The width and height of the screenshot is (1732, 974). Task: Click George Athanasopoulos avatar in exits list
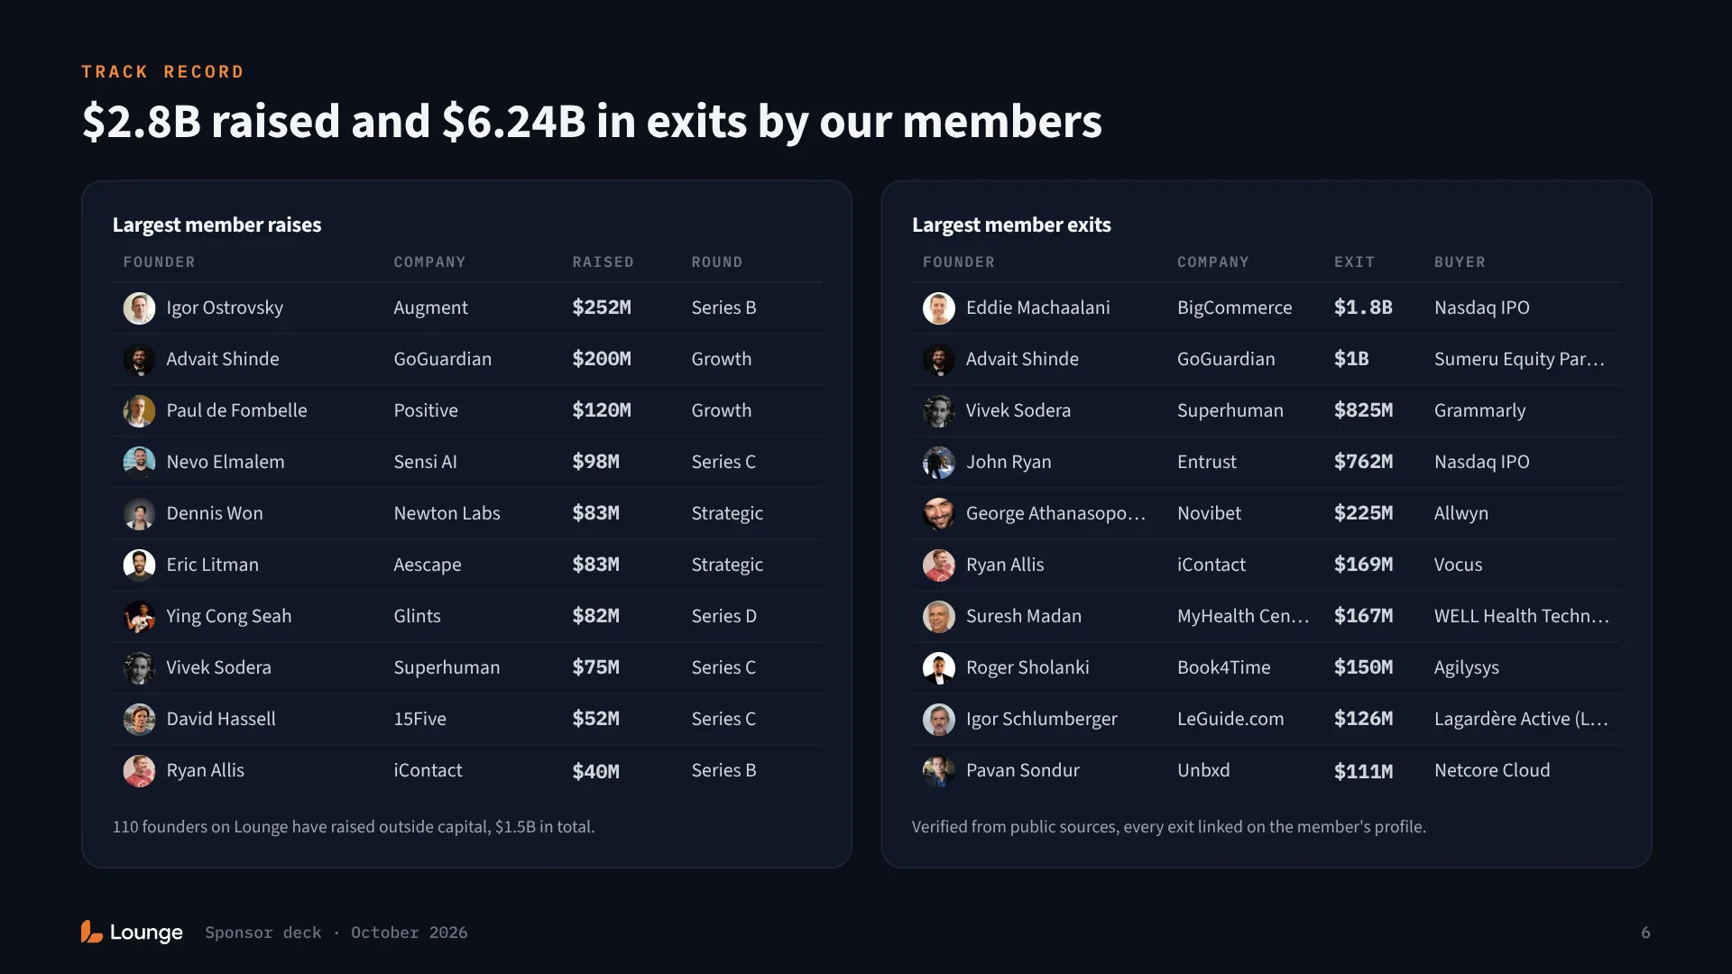coord(939,514)
